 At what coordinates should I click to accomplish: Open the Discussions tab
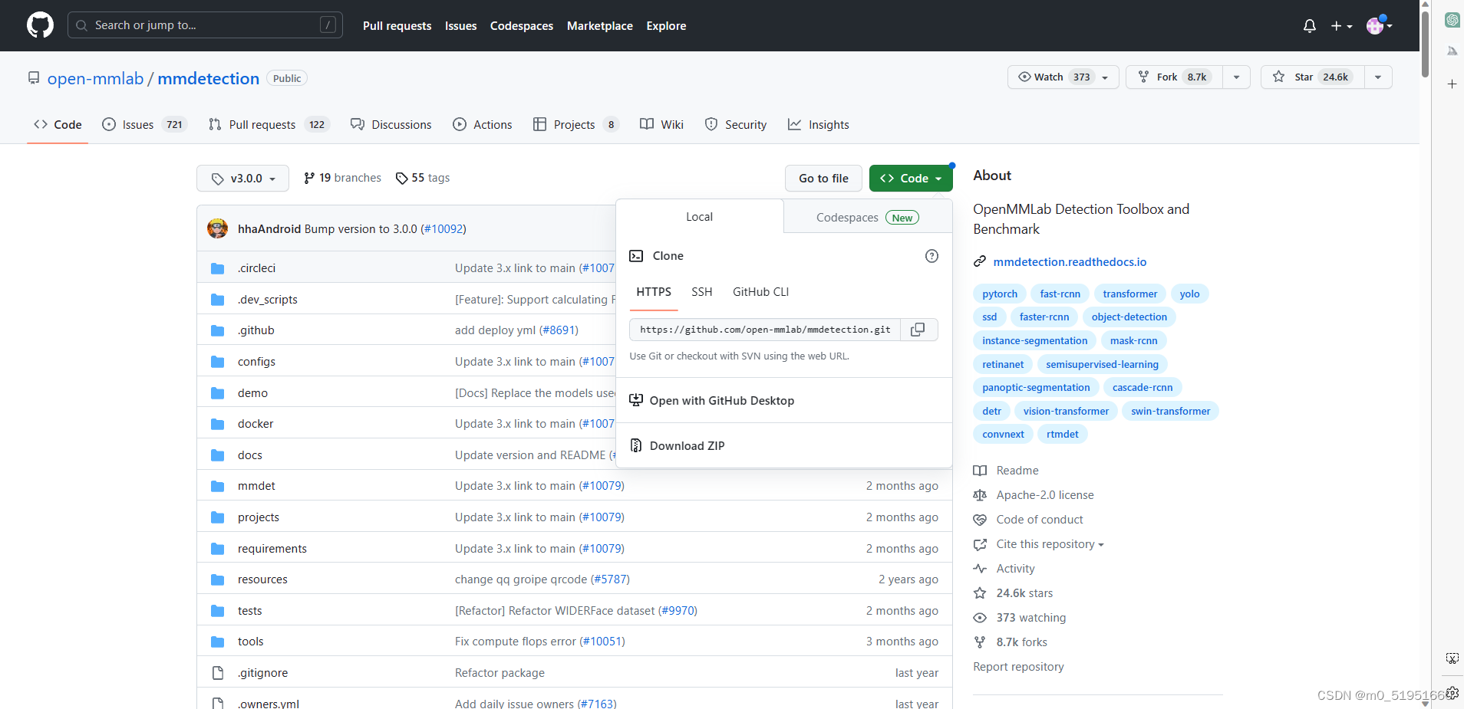391,124
